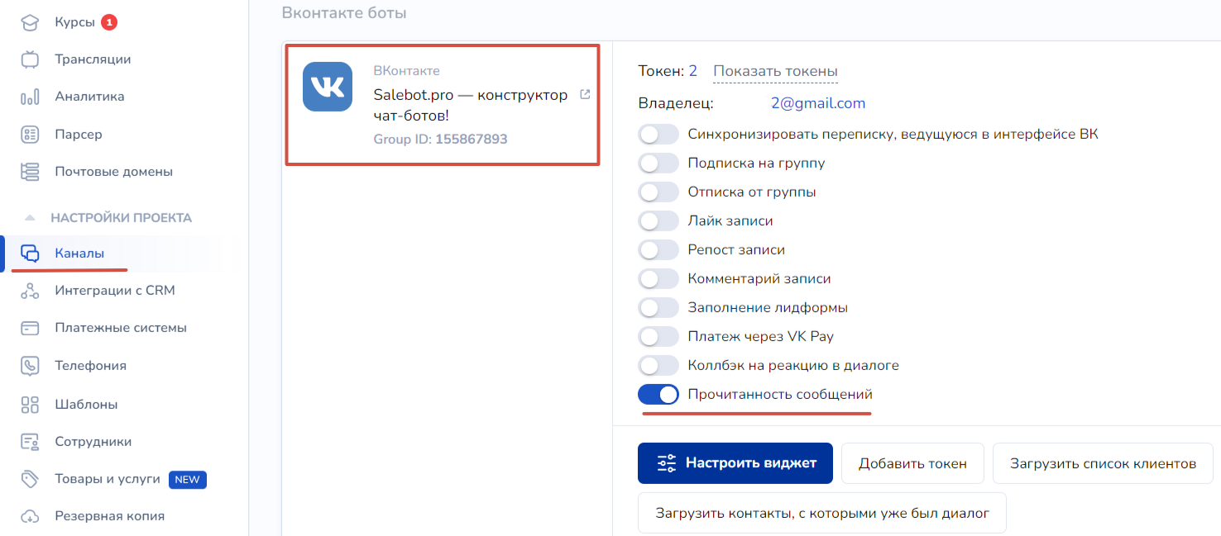
Task: Expand tokens via 'Показать токены'
Action: pyautogui.click(x=775, y=72)
